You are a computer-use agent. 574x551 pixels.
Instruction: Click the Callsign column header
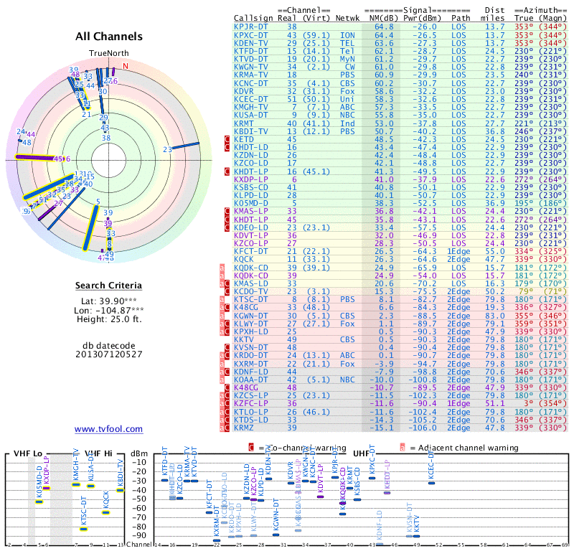click(x=253, y=17)
